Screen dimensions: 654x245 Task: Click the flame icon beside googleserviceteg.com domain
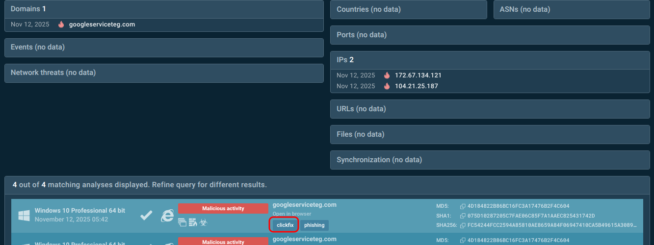61,24
